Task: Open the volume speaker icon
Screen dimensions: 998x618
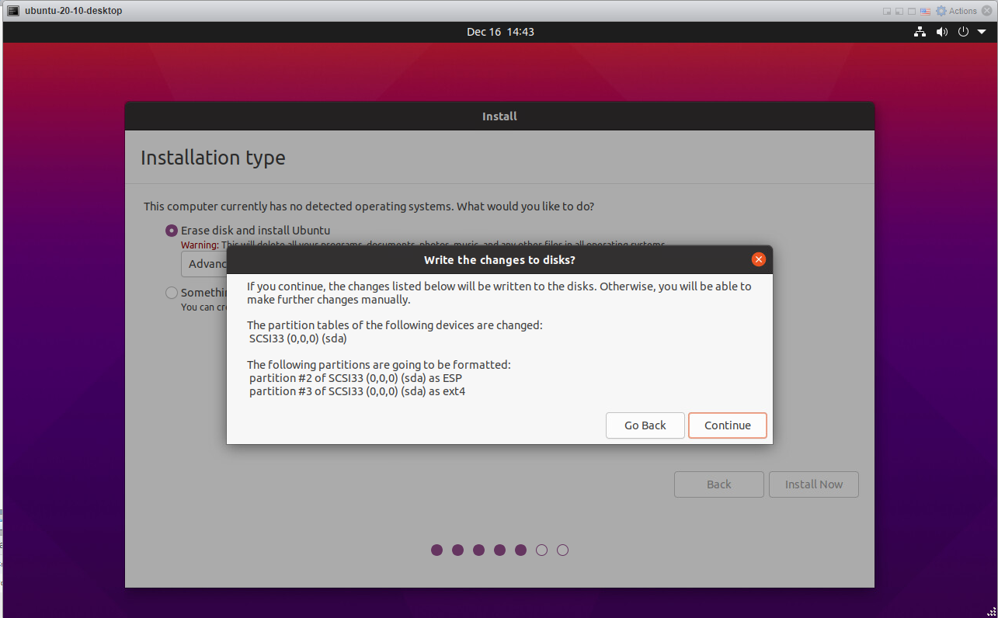Action: click(942, 32)
